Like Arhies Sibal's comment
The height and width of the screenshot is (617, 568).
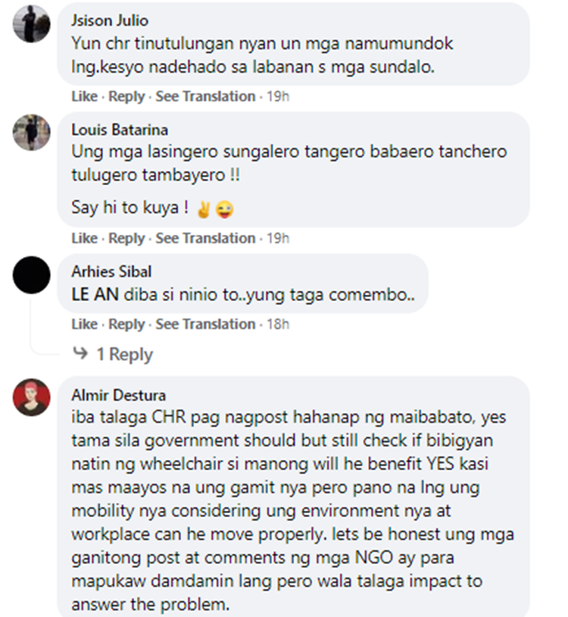(x=85, y=324)
